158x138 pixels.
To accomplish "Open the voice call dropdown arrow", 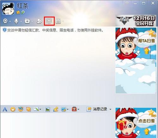I will coord(21,21).
